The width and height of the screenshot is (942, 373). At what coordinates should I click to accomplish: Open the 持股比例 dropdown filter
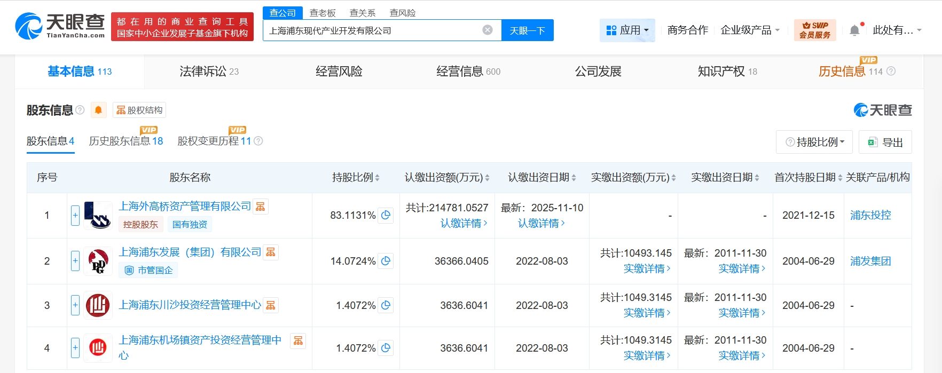click(x=814, y=142)
